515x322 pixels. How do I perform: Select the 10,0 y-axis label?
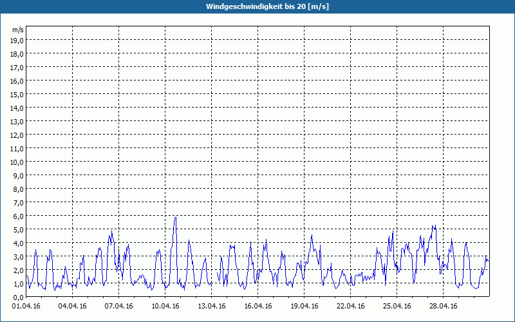[18, 162]
